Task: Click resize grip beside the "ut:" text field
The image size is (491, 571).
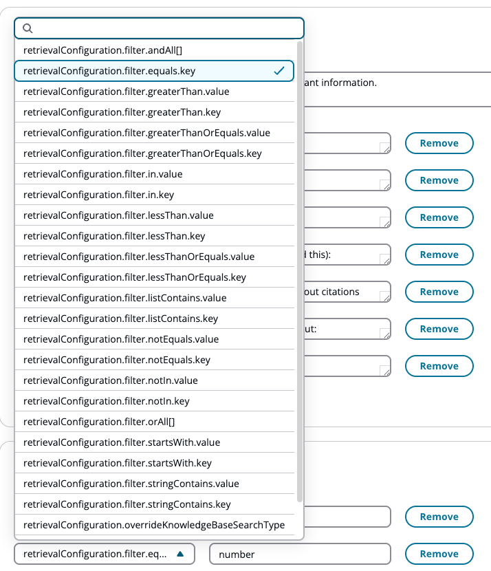Action: [x=386, y=334]
